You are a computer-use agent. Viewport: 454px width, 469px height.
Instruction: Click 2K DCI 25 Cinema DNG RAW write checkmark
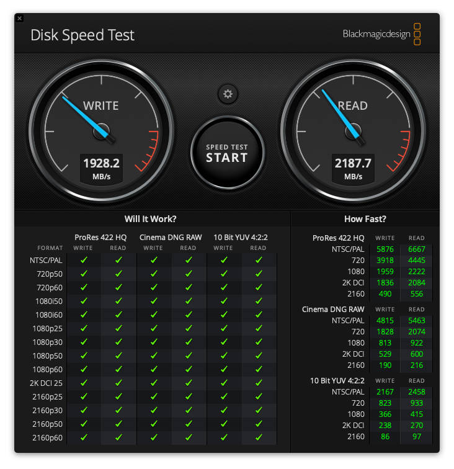(x=154, y=383)
